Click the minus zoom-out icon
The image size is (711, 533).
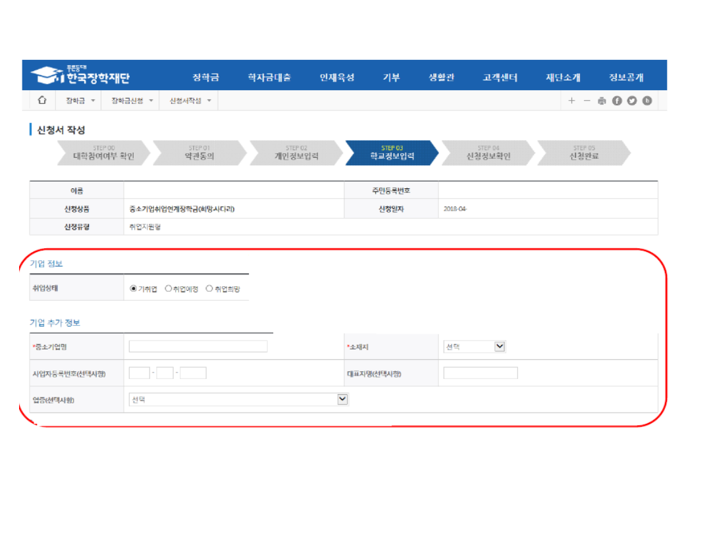(x=587, y=101)
